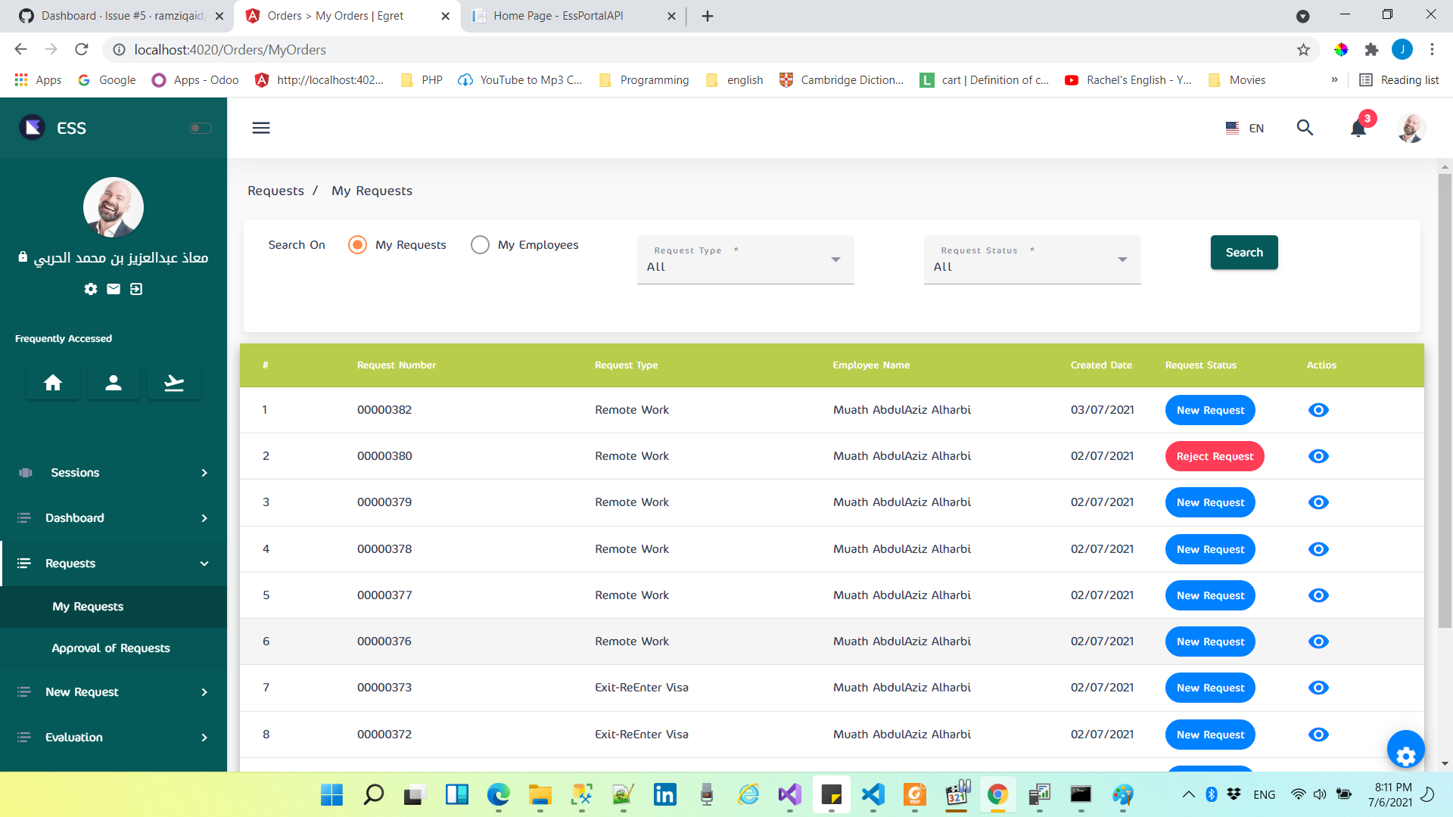Click the person shortcut in Frequently Accessed
Image resolution: width=1453 pixels, height=817 pixels.
(x=113, y=382)
